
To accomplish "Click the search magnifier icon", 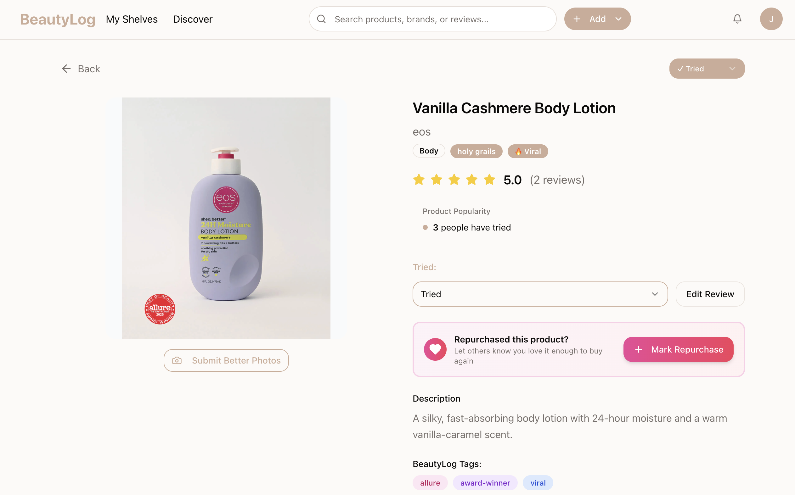I will (321, 19).
